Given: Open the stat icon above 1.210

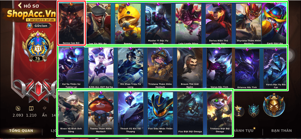Looking at the screenshot, I should pyautogui.click(x=31, y=108).
